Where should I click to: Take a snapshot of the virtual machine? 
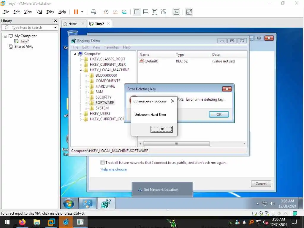tap(106, 12)
